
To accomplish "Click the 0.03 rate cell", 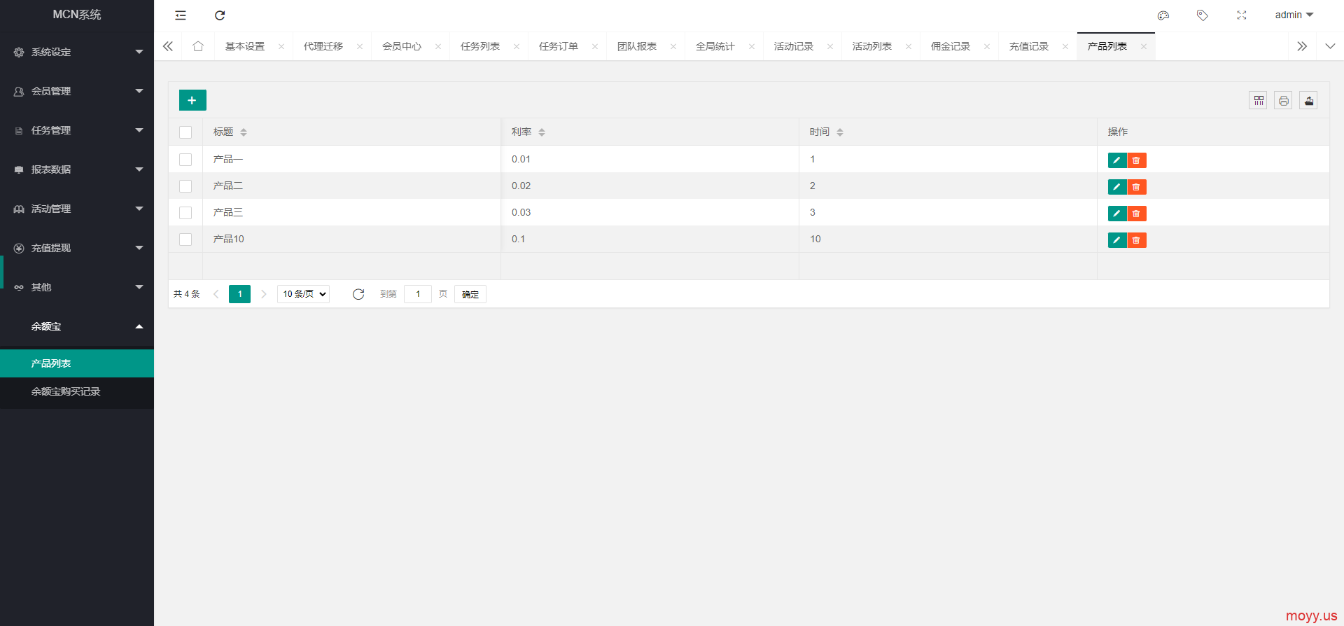I will coord(650,212).
